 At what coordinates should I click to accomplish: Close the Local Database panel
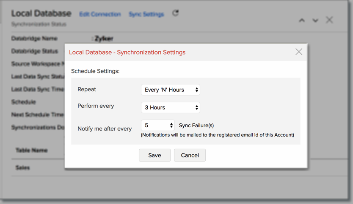(329, 20)
